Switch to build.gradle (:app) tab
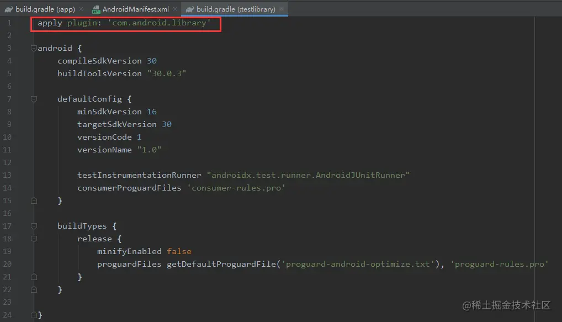562x322 pixels. click(45, 9)
